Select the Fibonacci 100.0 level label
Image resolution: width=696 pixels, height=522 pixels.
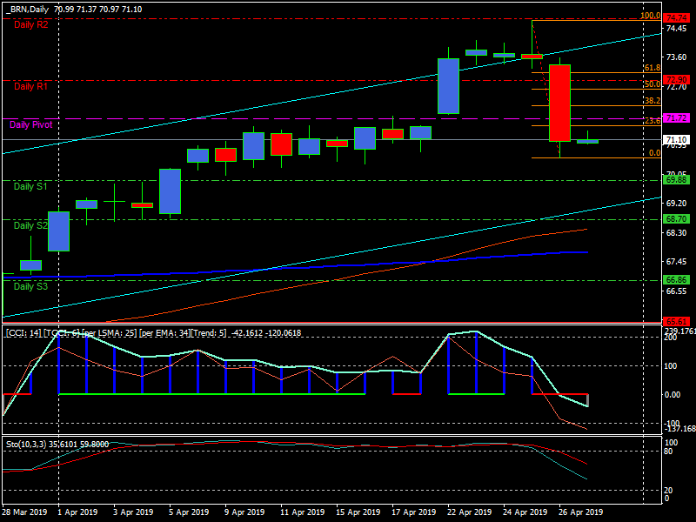point(650,16)
